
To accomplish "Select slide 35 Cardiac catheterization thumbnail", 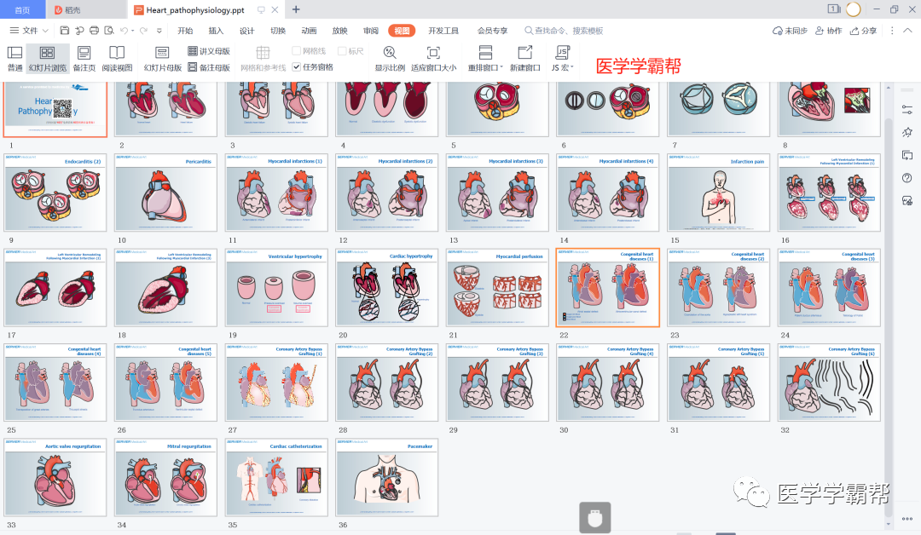I will [276, 478].
